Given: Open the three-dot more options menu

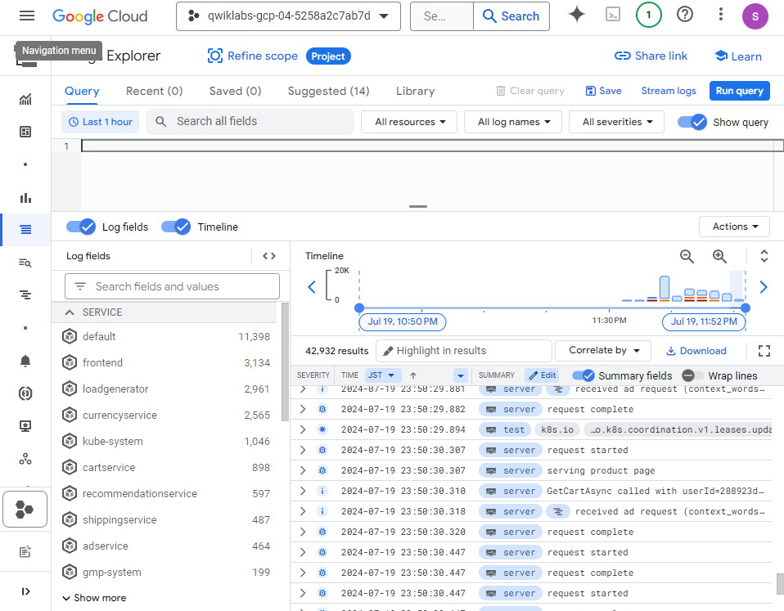Looking at the screenshot, I should [720, 15].
